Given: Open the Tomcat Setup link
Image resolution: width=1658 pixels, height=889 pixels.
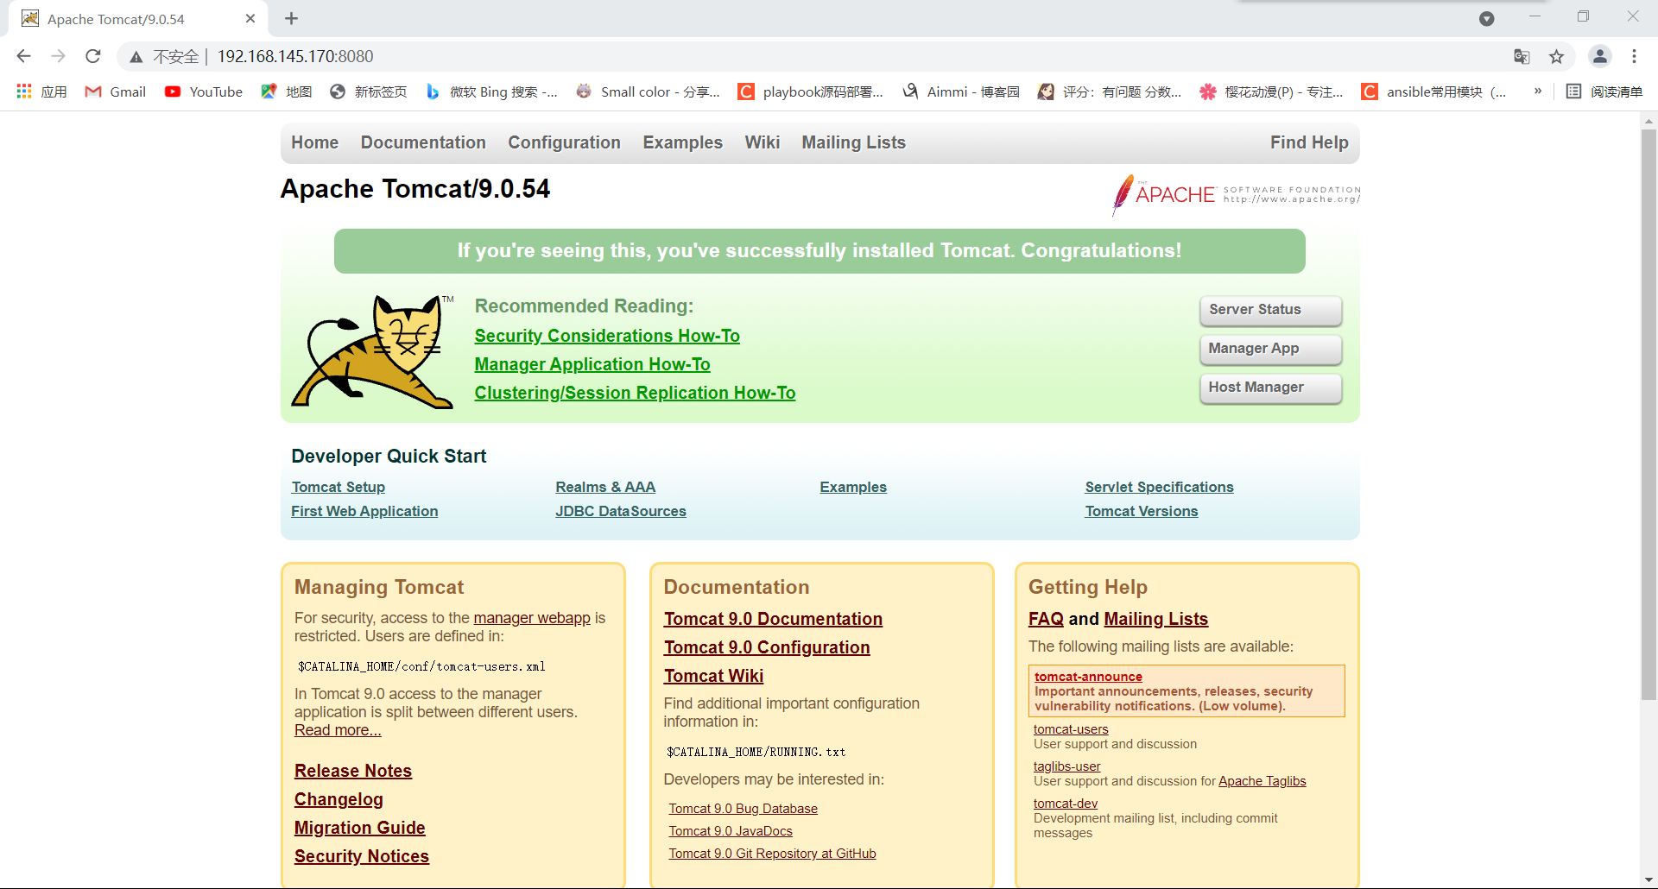Looking at the screenshot, I should pos(339,487).
